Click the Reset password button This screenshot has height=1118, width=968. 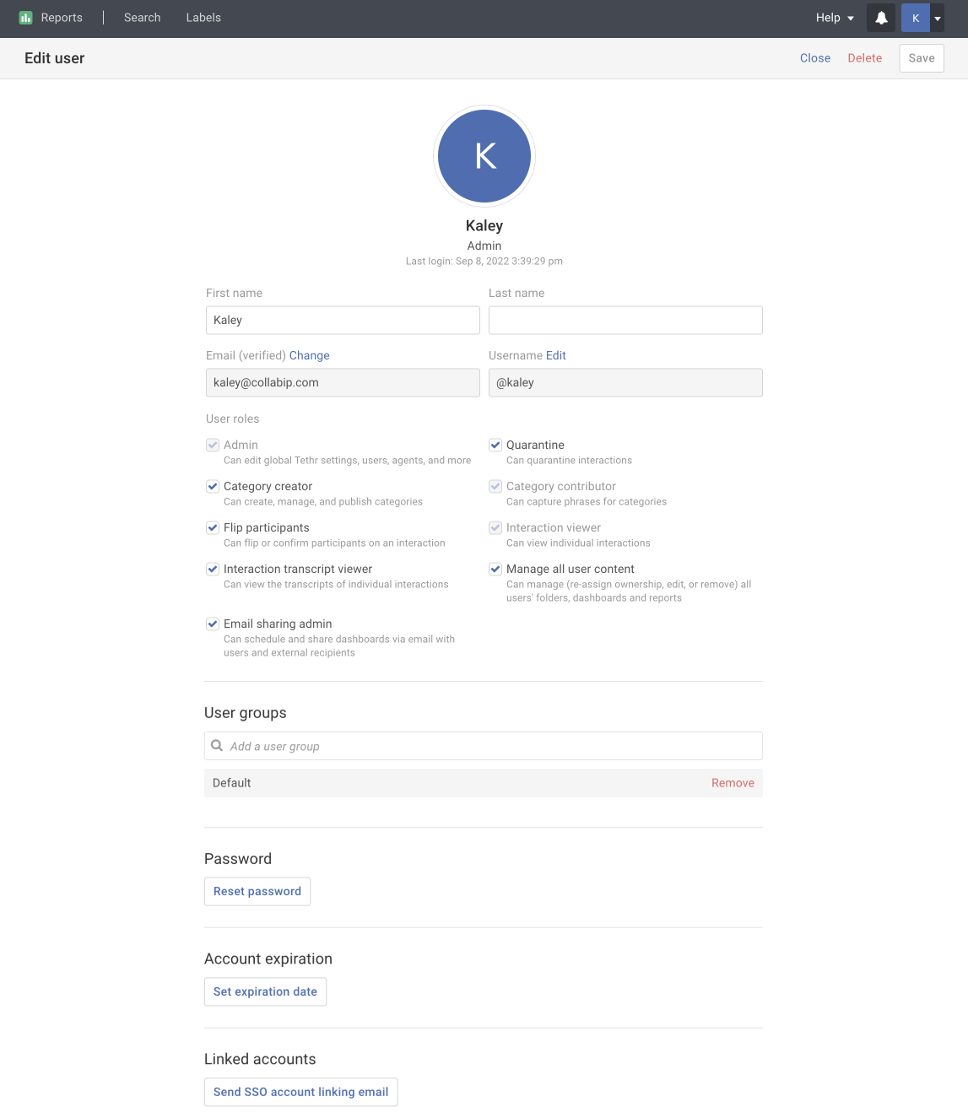(257, 891)
